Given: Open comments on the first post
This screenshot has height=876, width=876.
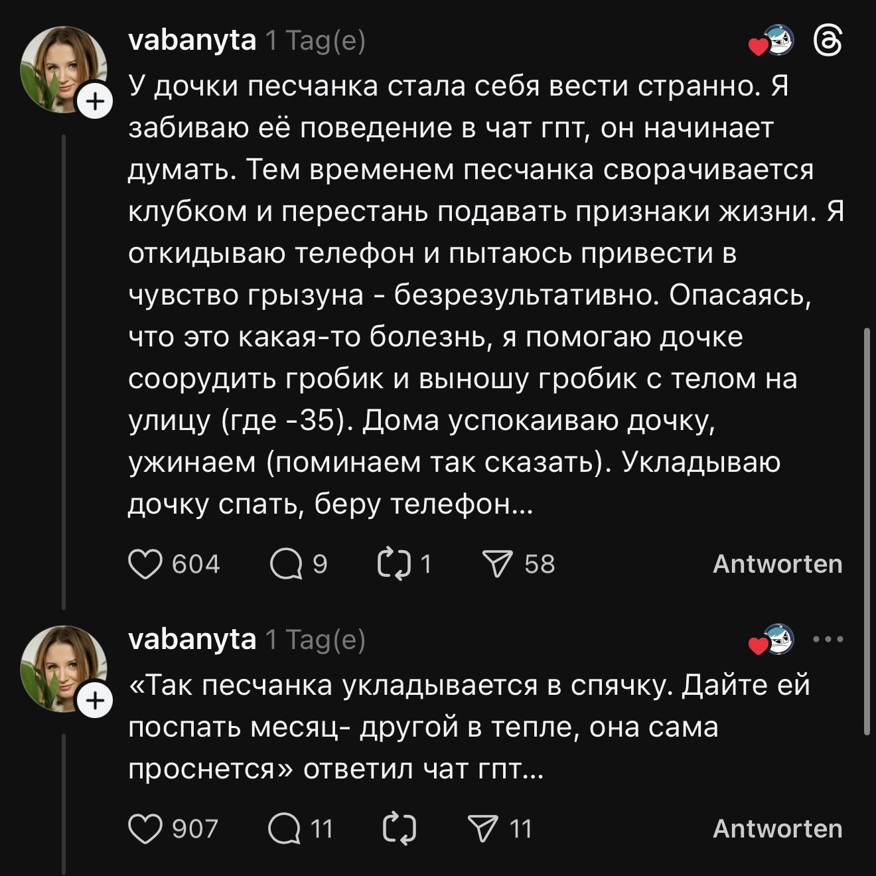Looking at the screenshot, I should pos(285,564).
